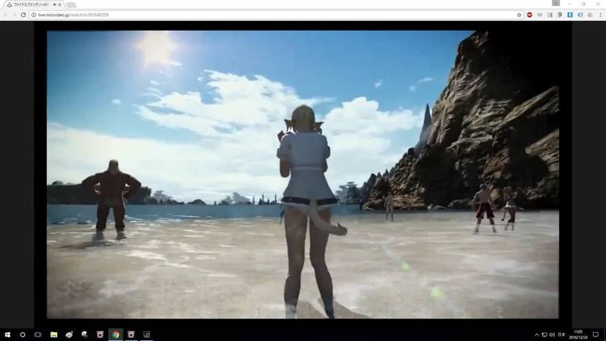
Task: Reload the nicovideo live page
Action: (23, 15)
